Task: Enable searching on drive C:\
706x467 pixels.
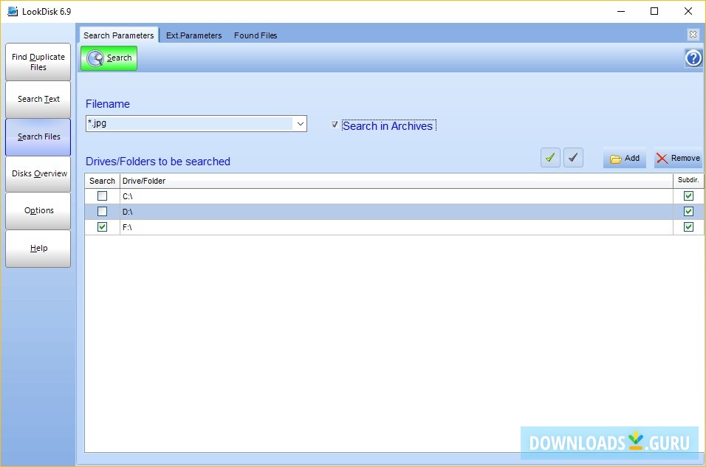Action: (x=101, y=196)
